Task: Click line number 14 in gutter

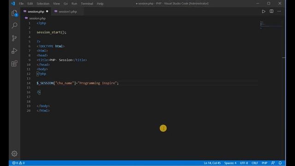Action: click(29, 83)
